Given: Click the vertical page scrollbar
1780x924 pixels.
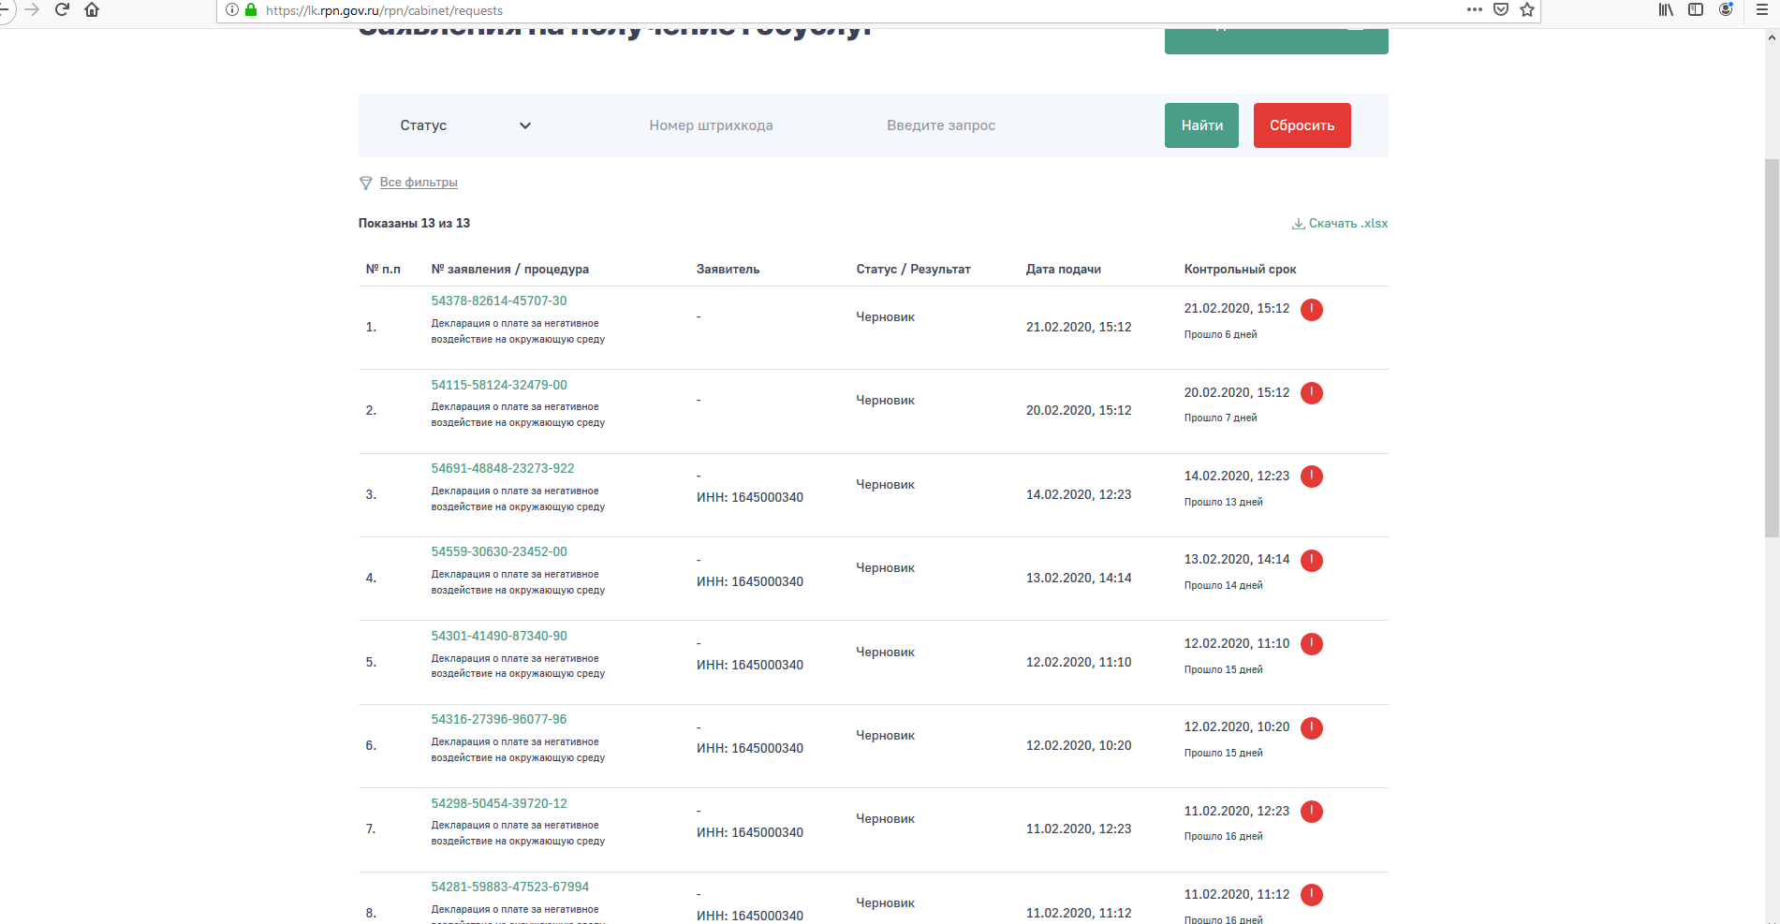Looking at the screenshot, I should click(1771, 346).
